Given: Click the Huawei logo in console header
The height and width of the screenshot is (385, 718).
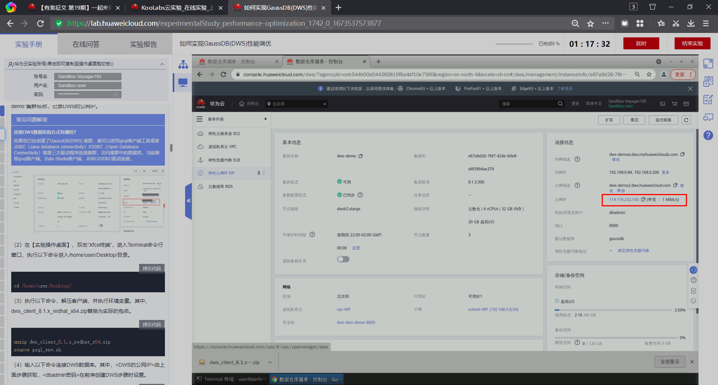Looking at the screenshot, I should coord(201,104).
